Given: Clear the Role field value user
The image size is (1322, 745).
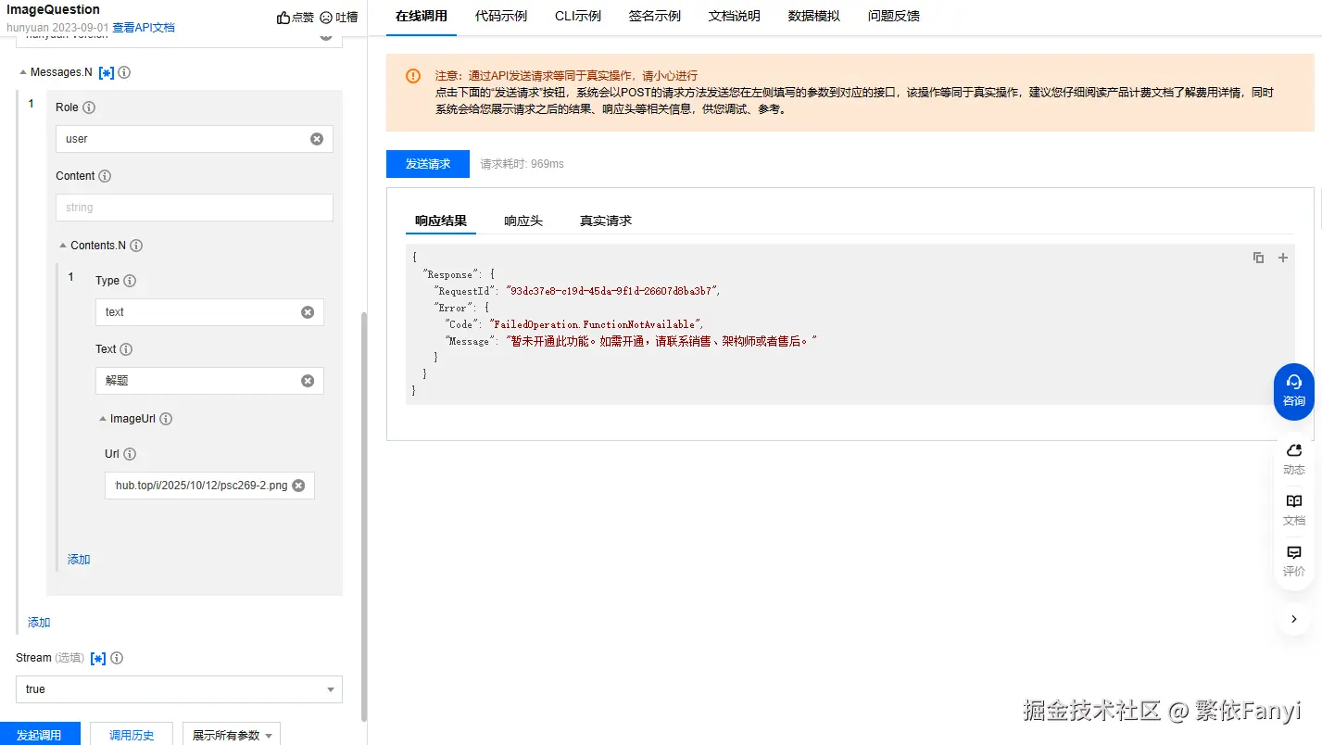Looking at the screenshot, I should (x=316, y=138).
